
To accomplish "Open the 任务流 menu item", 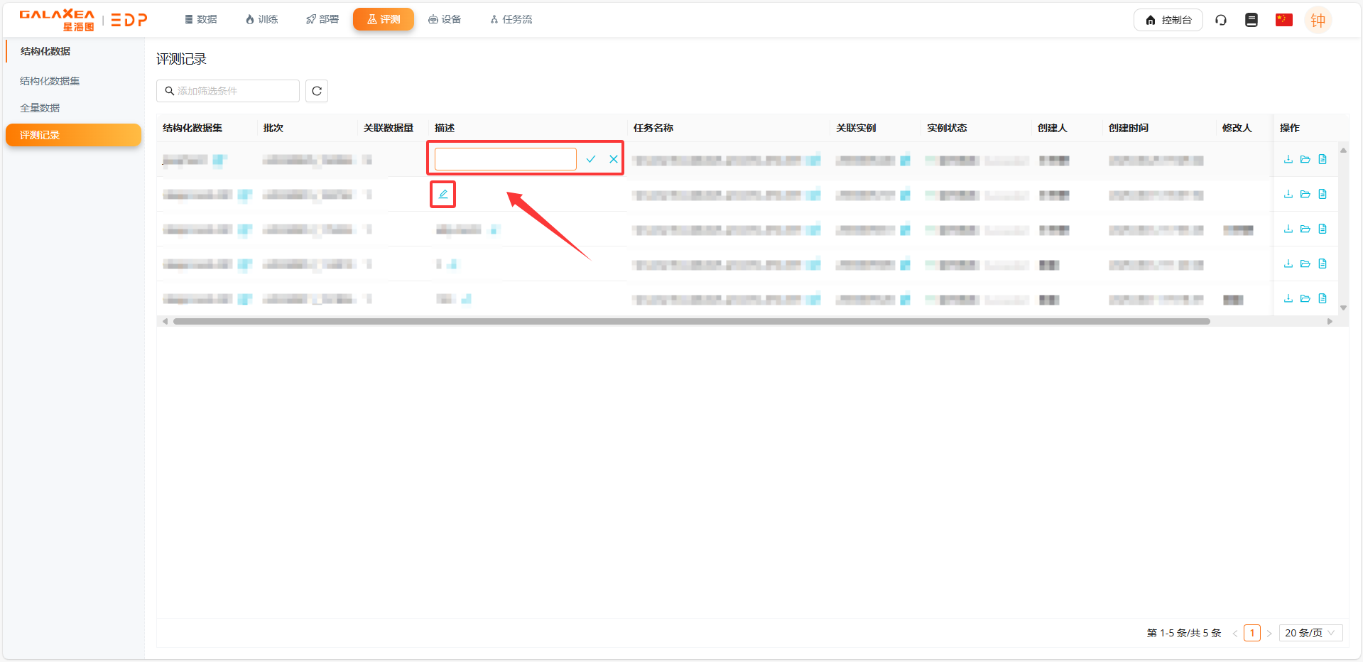I will pyautogui.click(x=511, y=19).
